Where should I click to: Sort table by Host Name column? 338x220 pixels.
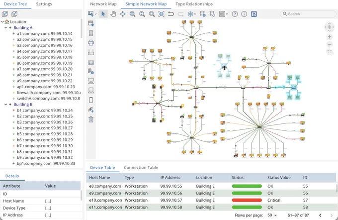click(x=99, y=178)
